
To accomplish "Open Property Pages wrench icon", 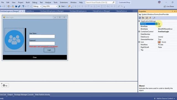I will pos(154,18).
